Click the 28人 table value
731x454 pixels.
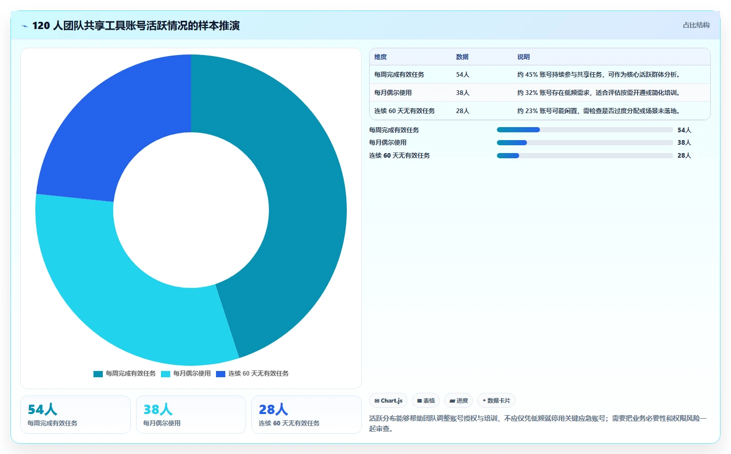click(x=463, y=111)
